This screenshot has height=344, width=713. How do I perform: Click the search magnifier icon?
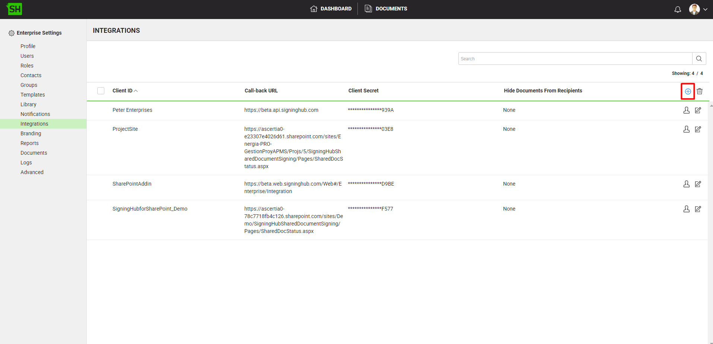(699, 59)
